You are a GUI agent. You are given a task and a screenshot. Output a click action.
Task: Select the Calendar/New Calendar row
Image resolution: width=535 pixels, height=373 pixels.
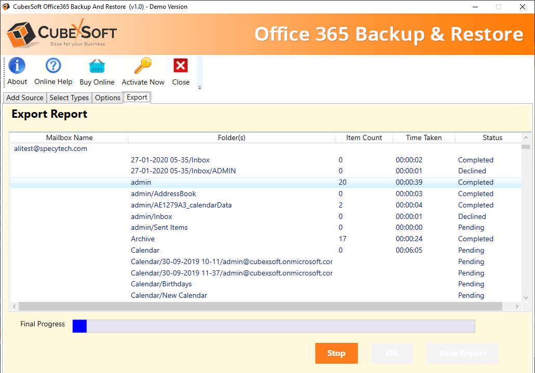[265, 295]
